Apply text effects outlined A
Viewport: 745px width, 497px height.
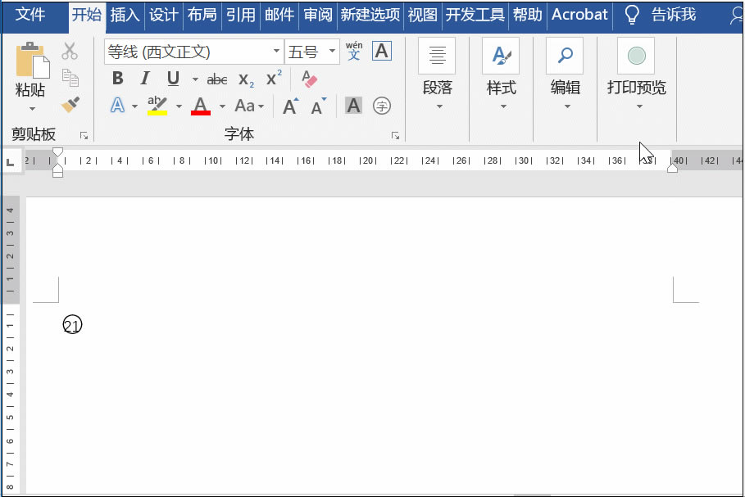pos(117,106)
